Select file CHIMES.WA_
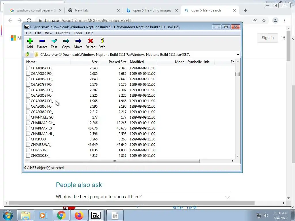Screen dimensions: 295x221 pyautogui.click(x=41, y=144)
